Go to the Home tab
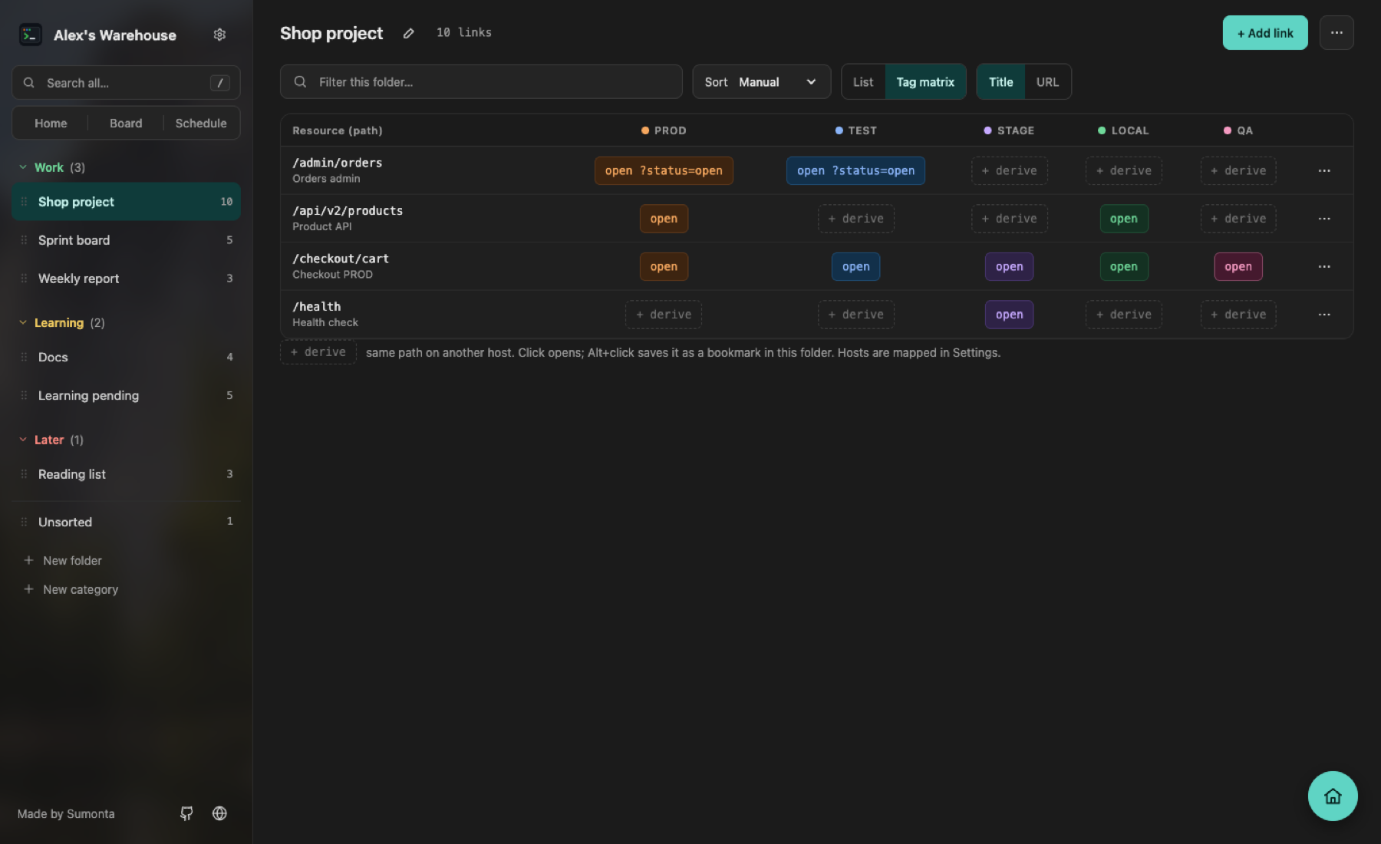The image size is (1381, 844). [51, 123]
